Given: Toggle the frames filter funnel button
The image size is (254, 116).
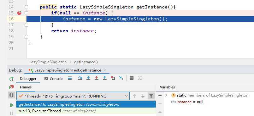Looking at the screenshot, I should tap(151, 96).
